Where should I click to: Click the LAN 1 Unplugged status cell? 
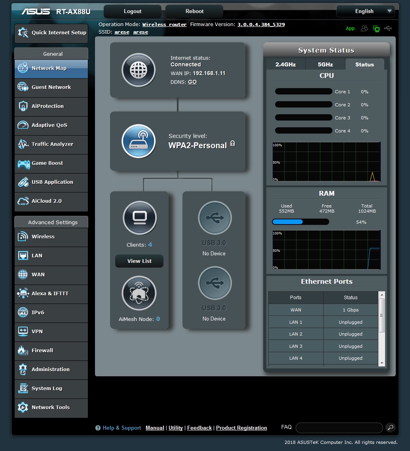pyautogui.click(x=350, y=323)
